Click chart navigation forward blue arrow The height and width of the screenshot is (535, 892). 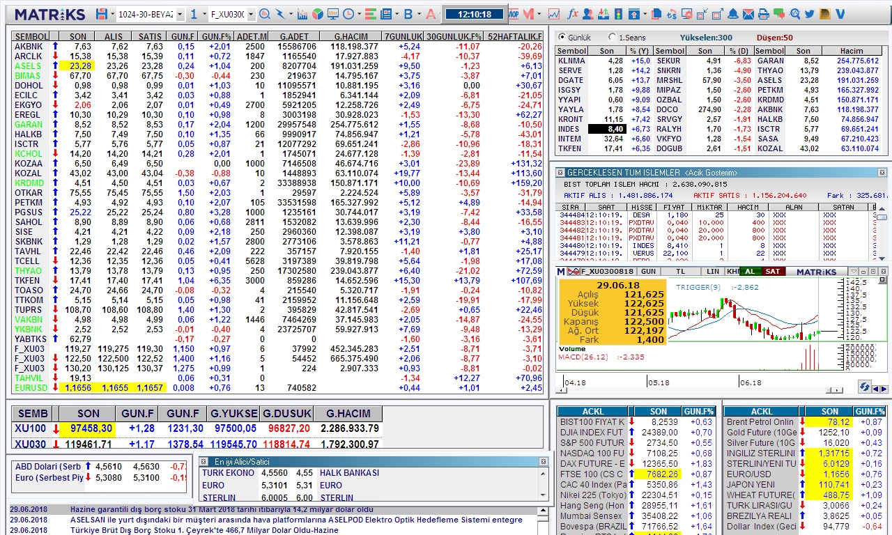884,389
